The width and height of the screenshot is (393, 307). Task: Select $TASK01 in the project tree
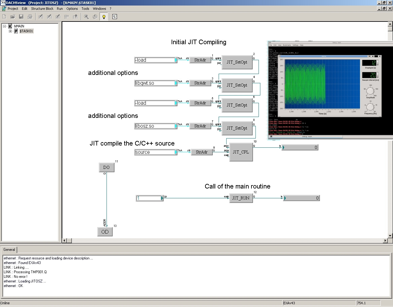(26, 31)
